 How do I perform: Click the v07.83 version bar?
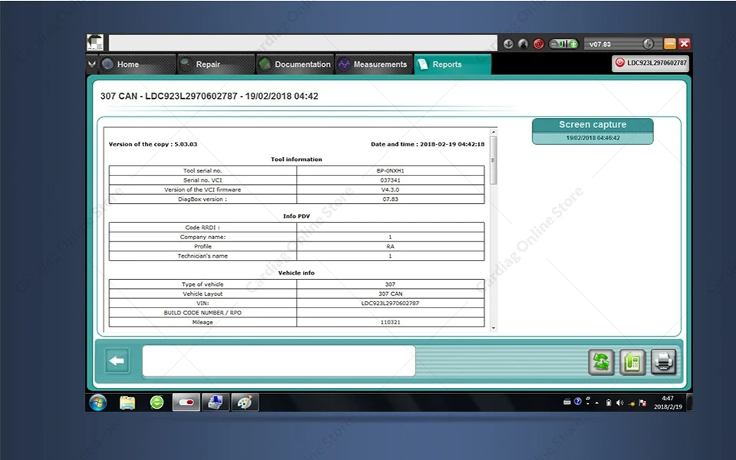(623, 44)
